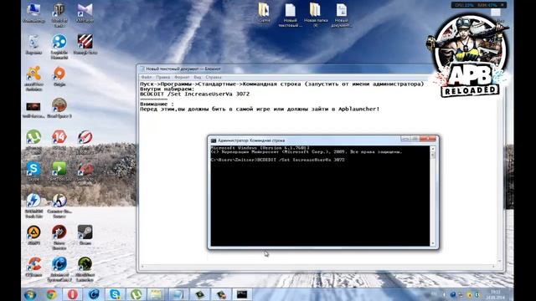Click command prompt scrollbar up arrow
This screenshot has height=301, width=536.
click(x=433, y=149)
